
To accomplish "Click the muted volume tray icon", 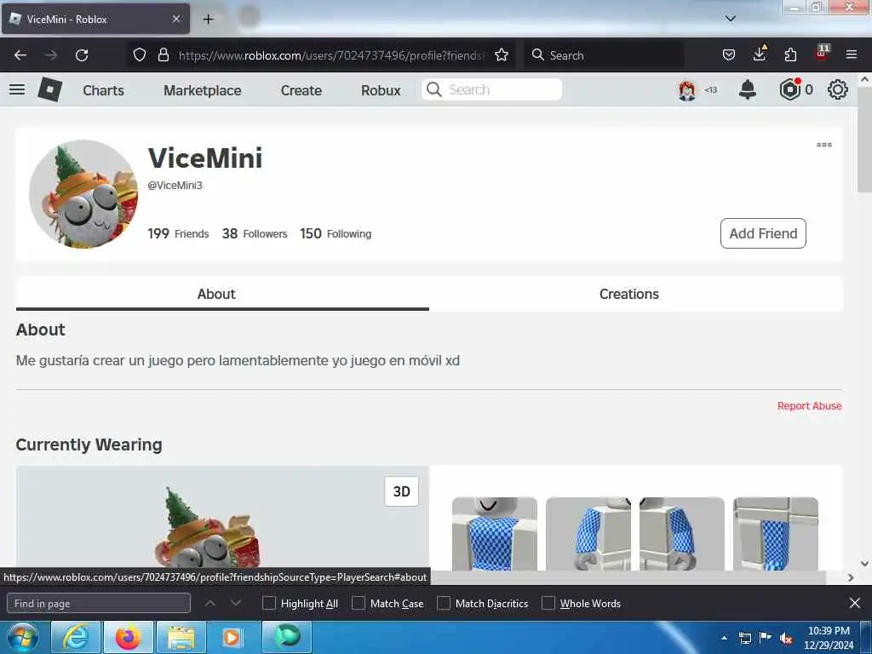I will click(x=786, y=639).
